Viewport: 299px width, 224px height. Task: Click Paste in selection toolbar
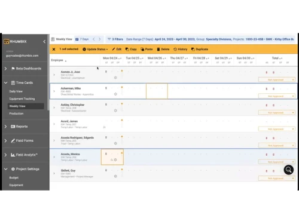pos(147,49)
